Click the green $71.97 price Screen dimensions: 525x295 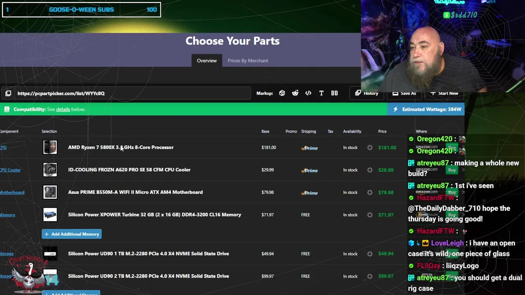click(386, 215)
